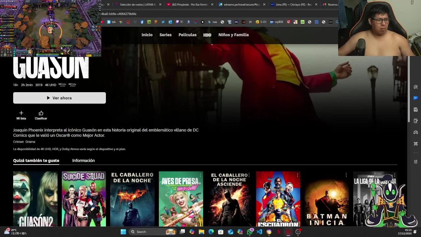The width and height of the screenshot is (421, 237).
Task: Click the Crimen genre link
Action: 18,142
